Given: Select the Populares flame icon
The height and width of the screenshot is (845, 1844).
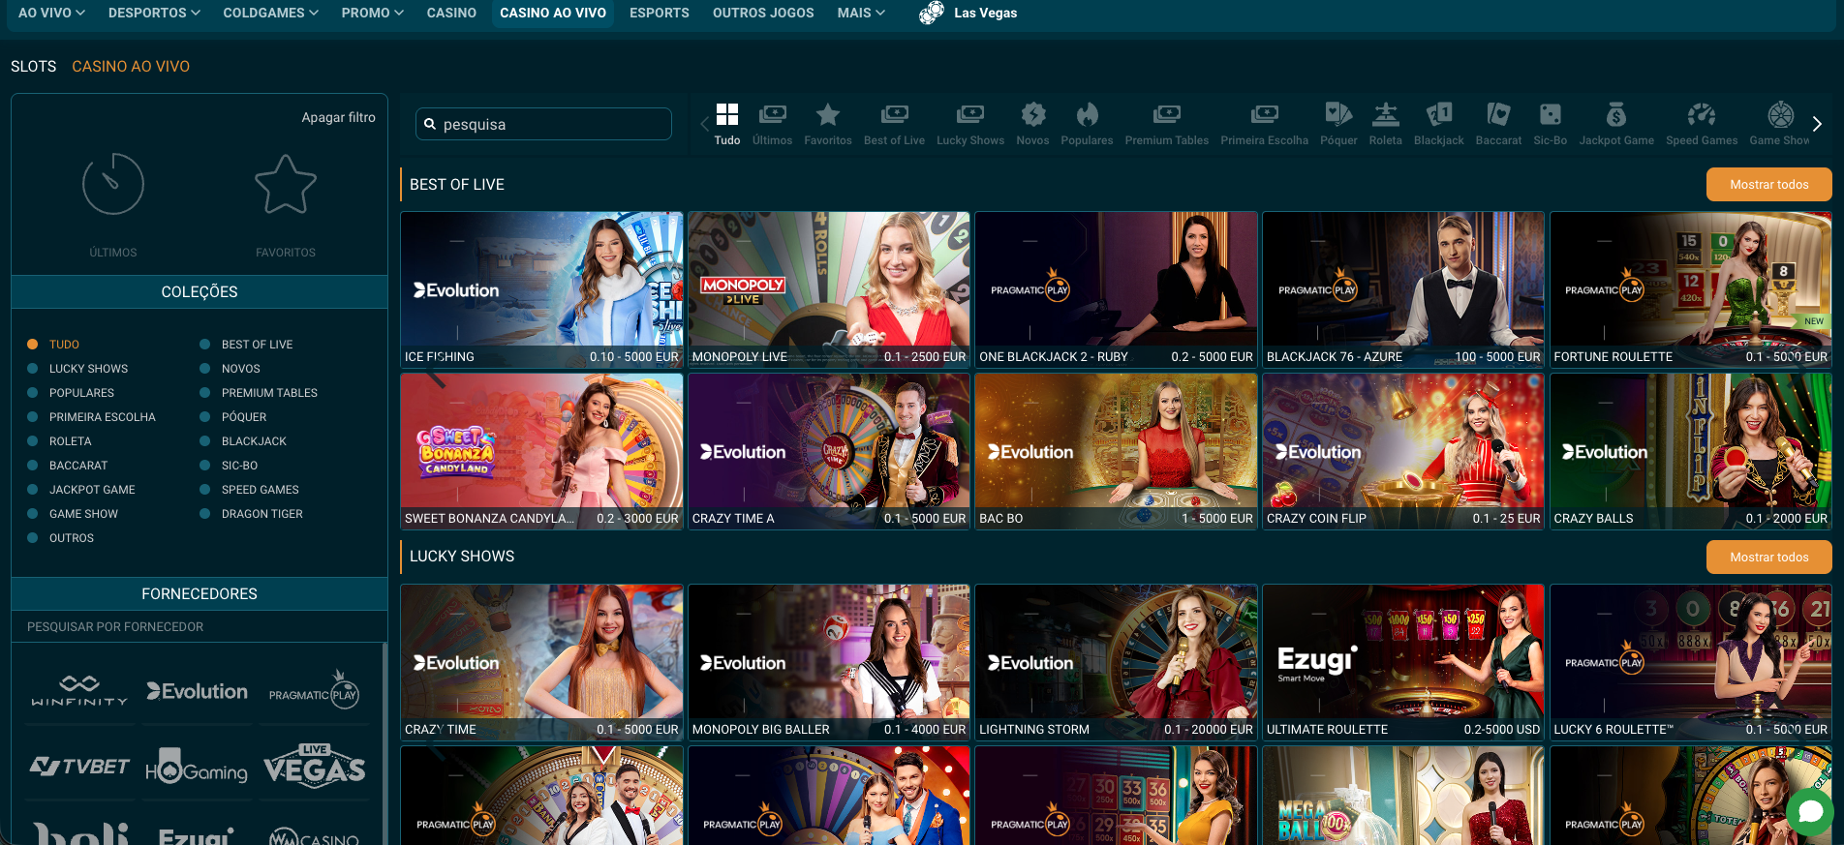Looking at the screenshot, I should (1087, 115).
